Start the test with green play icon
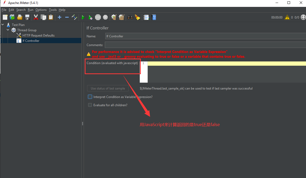 click(83, 17)
